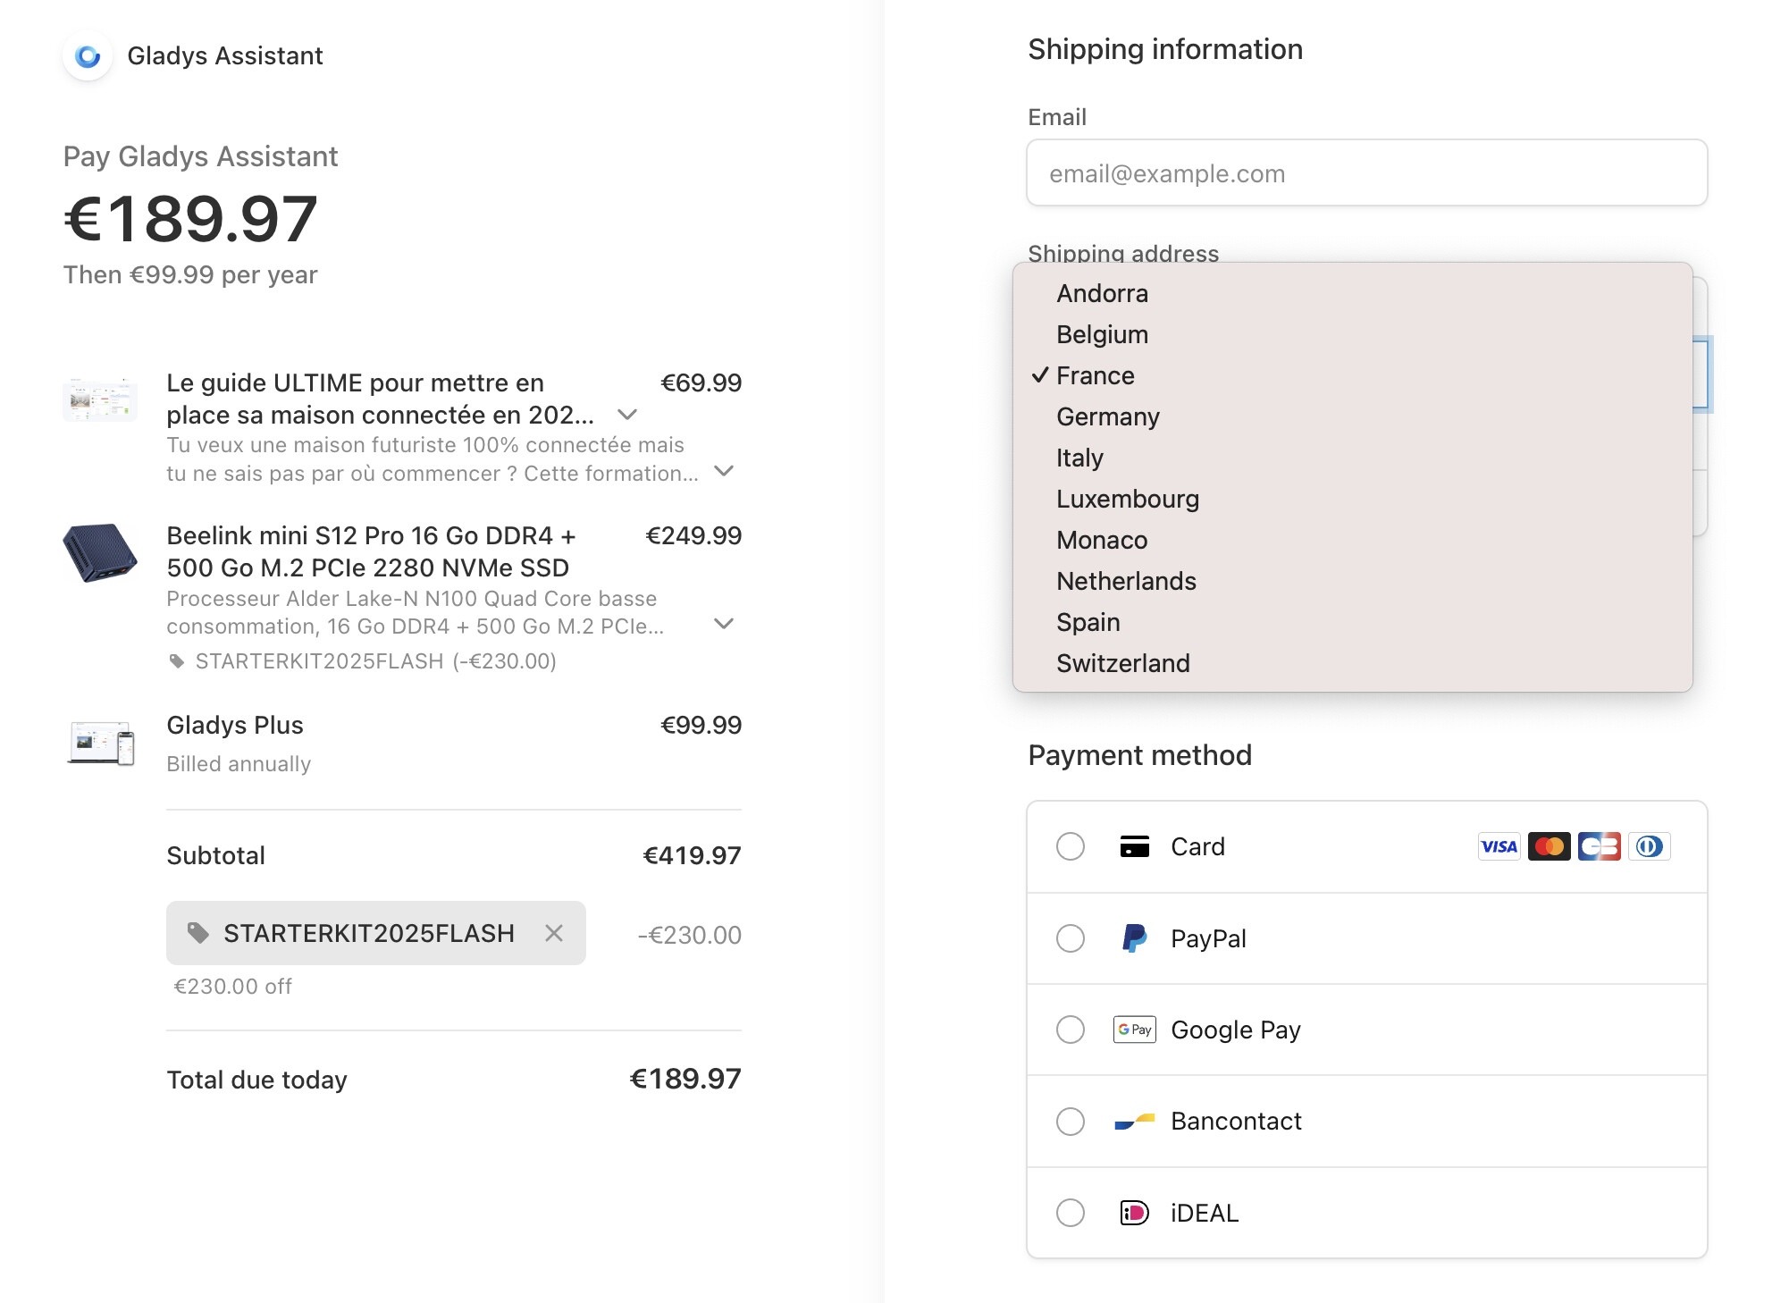This screenshot has width=1789, height=1303.
Task: Expand the guide ULTIME description chevron
Action: [x=724, y=471]
